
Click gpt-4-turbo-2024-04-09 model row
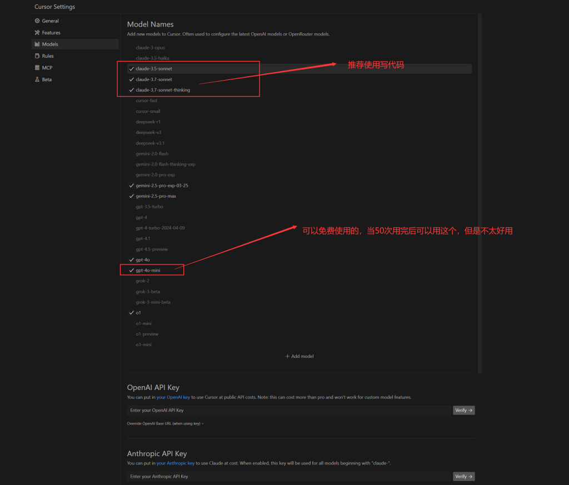click(300, 228)
